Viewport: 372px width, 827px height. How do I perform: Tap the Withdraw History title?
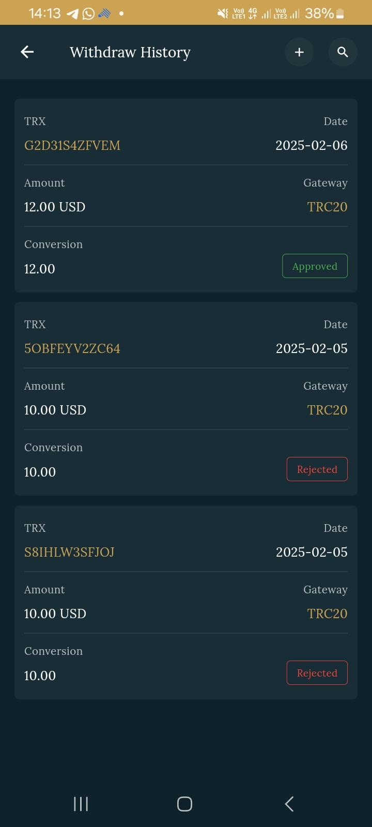130,52
